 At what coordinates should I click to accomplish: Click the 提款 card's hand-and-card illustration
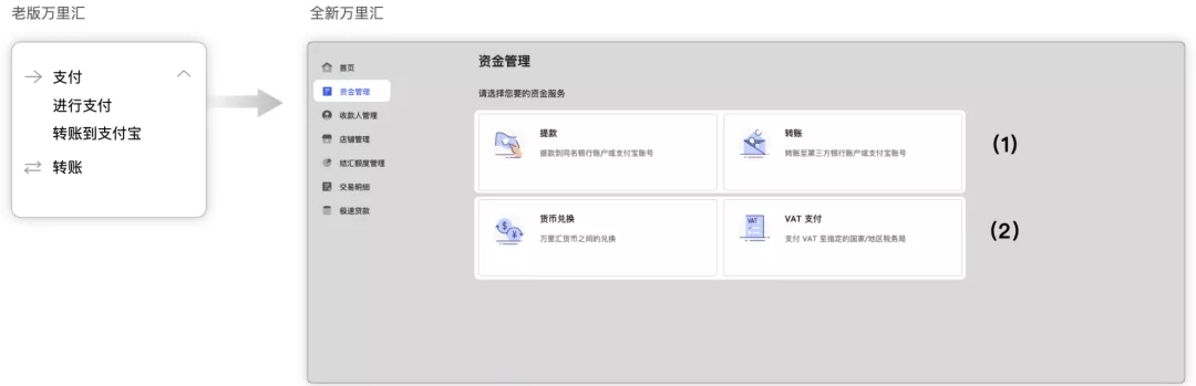[508, 144]
